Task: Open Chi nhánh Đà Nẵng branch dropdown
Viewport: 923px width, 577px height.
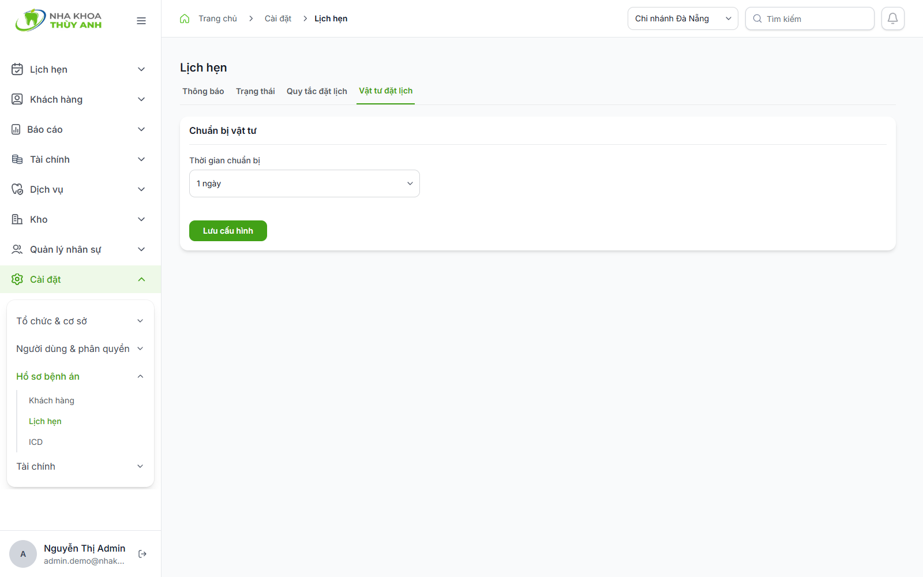Action: (x=682, y=18)
